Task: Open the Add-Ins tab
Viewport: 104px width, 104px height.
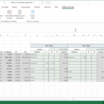Action: click(x=47, y=7)
